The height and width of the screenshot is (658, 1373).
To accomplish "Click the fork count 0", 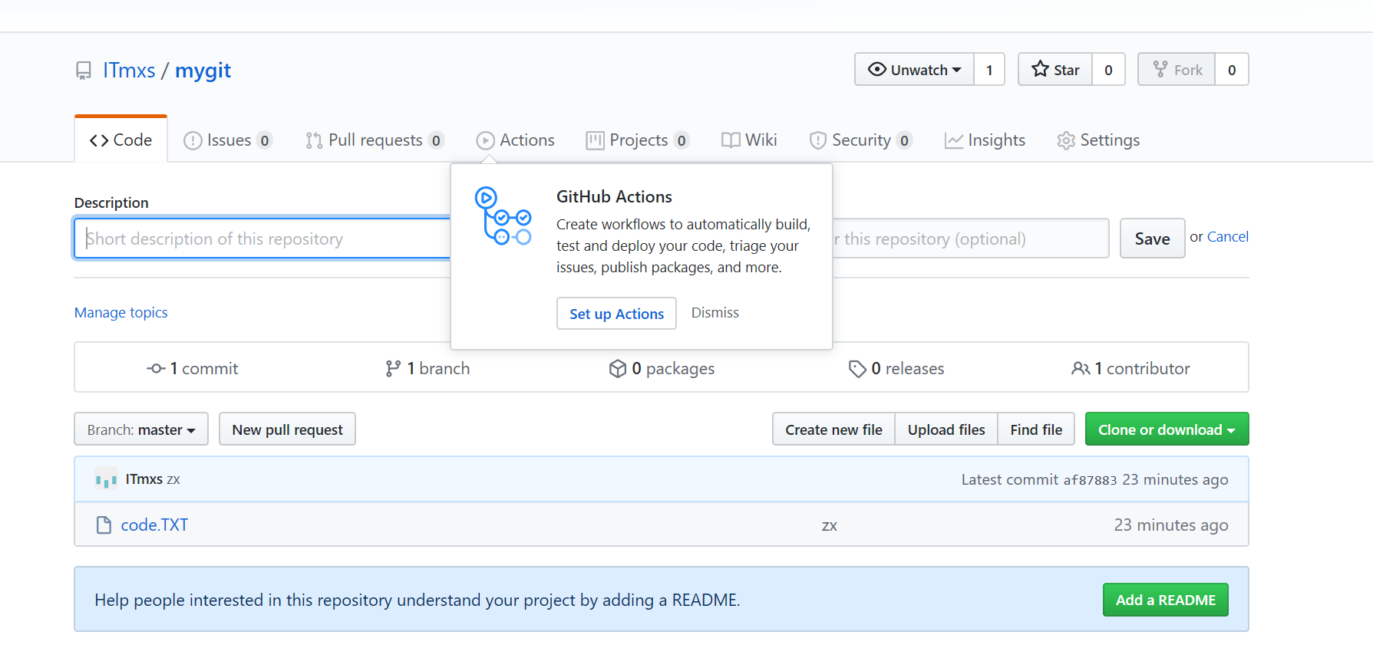I will tap(1232, 70).
